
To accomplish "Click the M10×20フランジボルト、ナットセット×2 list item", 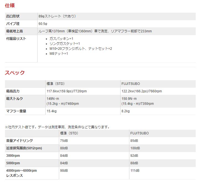I will (x=80, y=49).
